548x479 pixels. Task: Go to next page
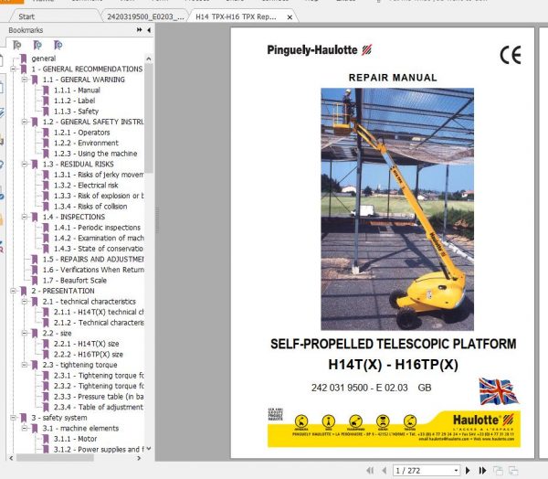468,471
